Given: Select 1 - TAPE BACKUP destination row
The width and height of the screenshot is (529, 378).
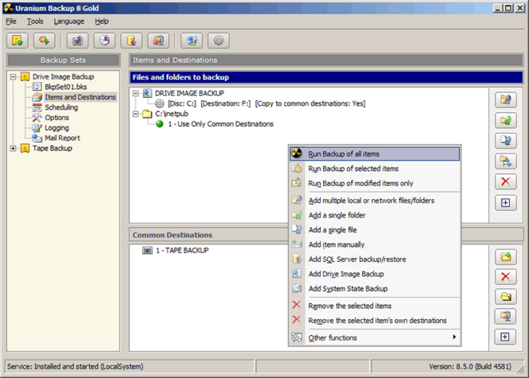Looking at the screenshot, I should point(182,250).
